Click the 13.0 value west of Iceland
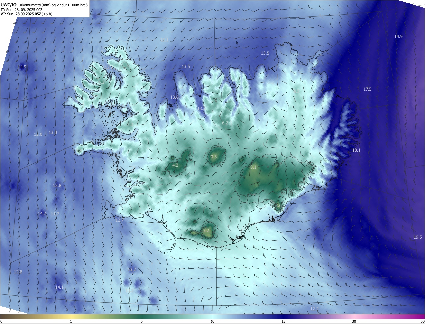 53,133
